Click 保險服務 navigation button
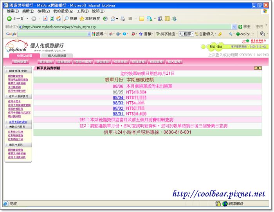The width and height of the screenshot is (274, 212). point(156,62)
